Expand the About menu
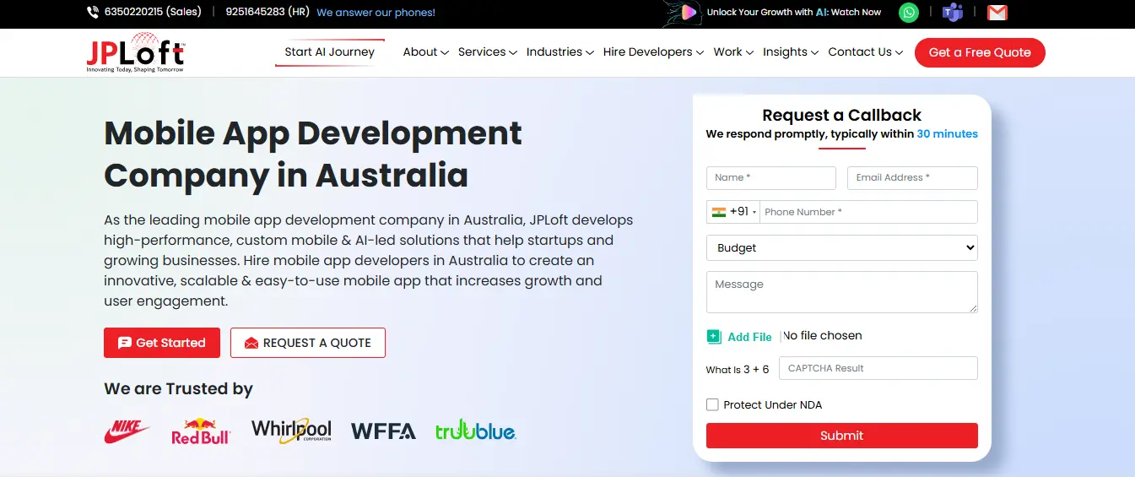The height and width of the screenshot is (477, 1135). click(x=425, y=52)
